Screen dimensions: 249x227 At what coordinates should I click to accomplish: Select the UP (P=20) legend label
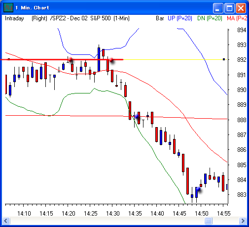[x=180, y=18]
